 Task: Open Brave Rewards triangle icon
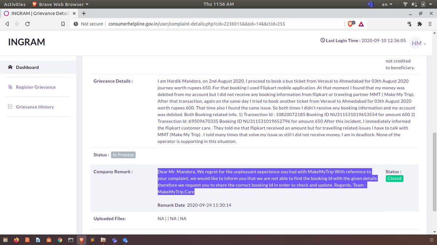[x=361, y=24]
